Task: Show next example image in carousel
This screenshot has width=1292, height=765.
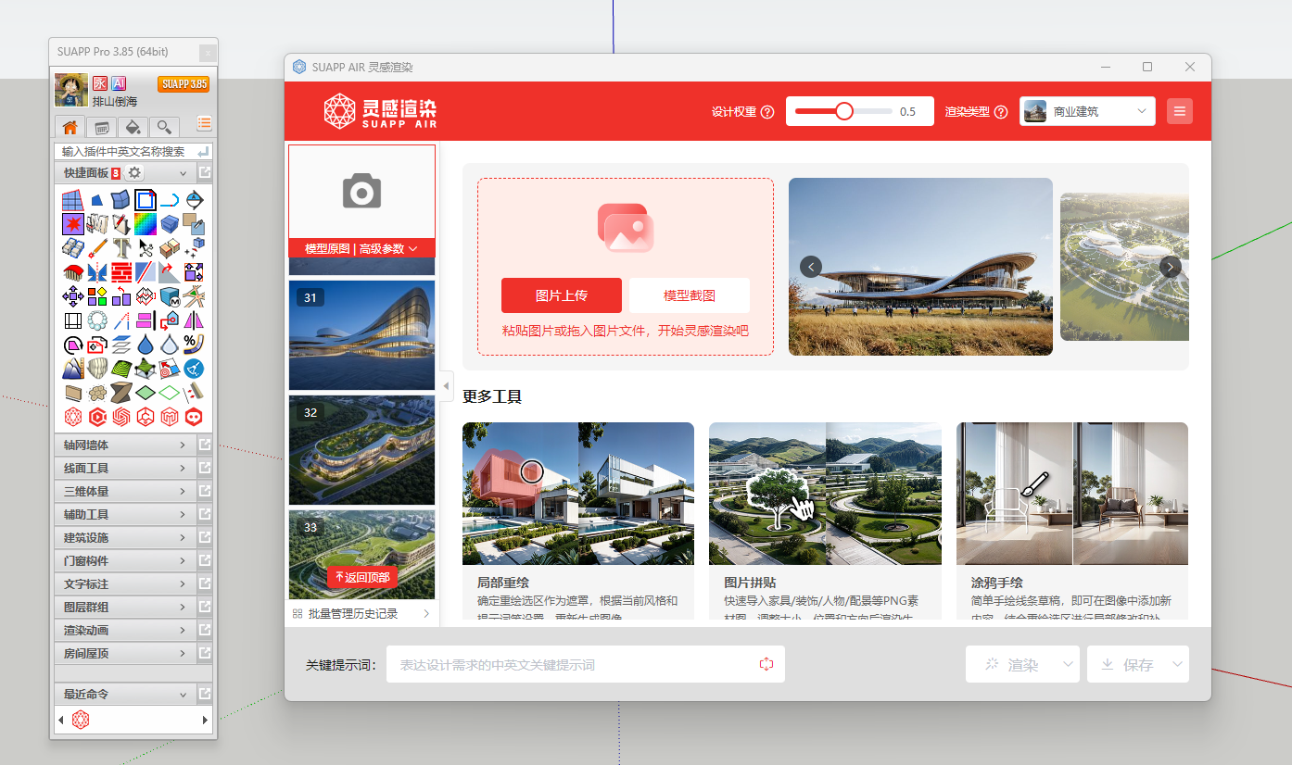Action: 1170,267
